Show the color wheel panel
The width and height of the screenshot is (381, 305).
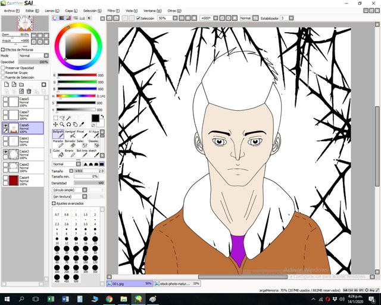55,18
